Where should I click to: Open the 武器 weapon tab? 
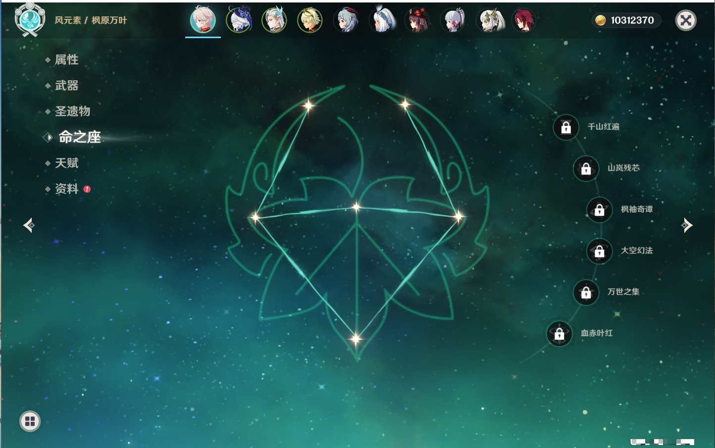[x=66, y=86]
